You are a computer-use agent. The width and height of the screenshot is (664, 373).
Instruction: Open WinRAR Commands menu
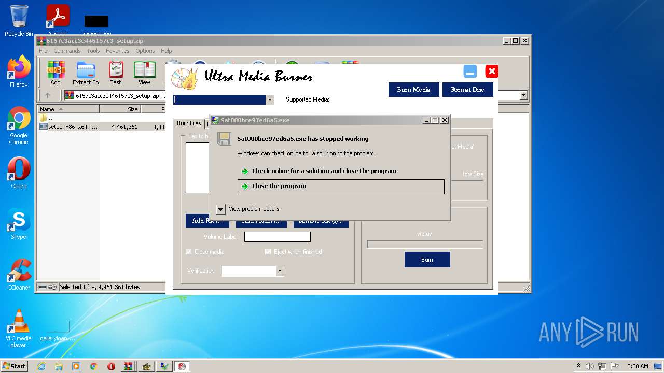pos(67,51)
